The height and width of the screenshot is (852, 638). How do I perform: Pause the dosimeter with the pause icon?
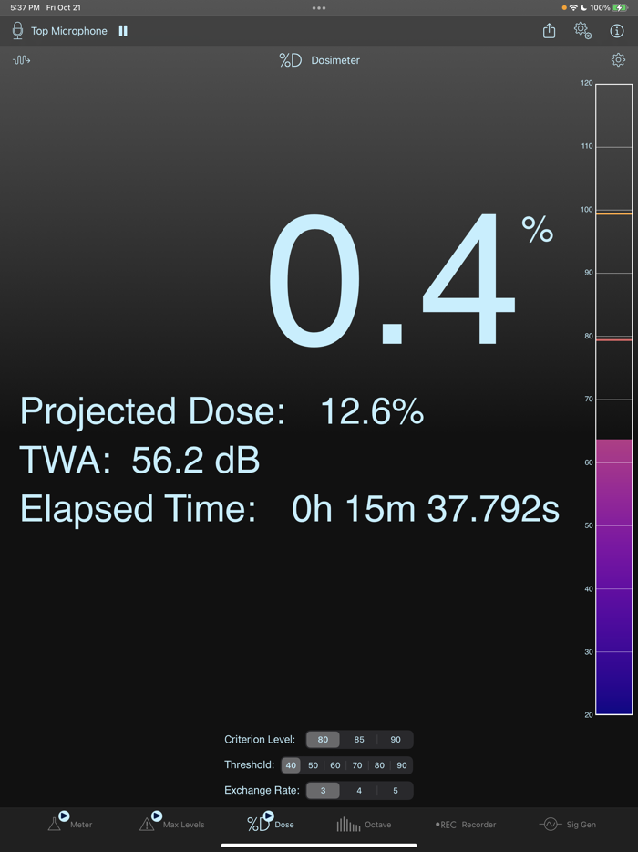pyautogui.click(x=123, y=30)
